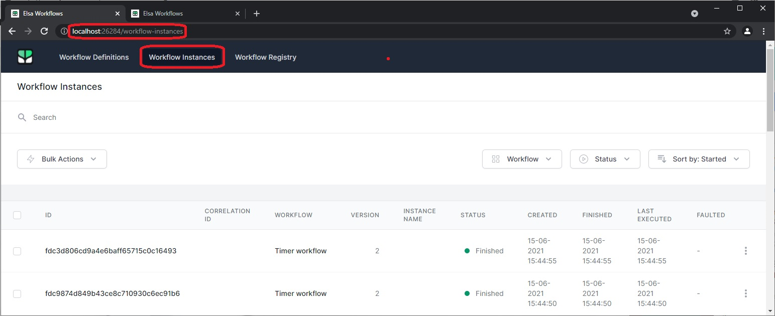Open the browser profile avatar icon
The image size is (775, 316).
point(747,31)
